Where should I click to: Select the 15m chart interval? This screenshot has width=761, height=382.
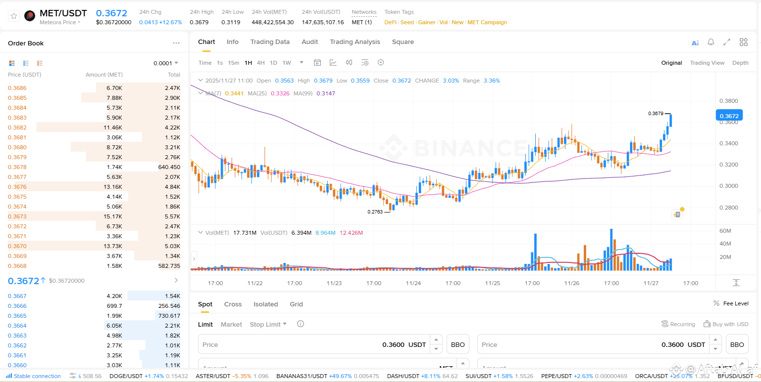(x=233, y=63)
